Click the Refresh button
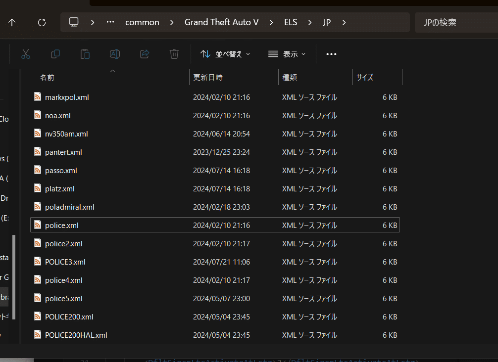Viewport: 498px width, 362px height. click(x=42, y=23)
